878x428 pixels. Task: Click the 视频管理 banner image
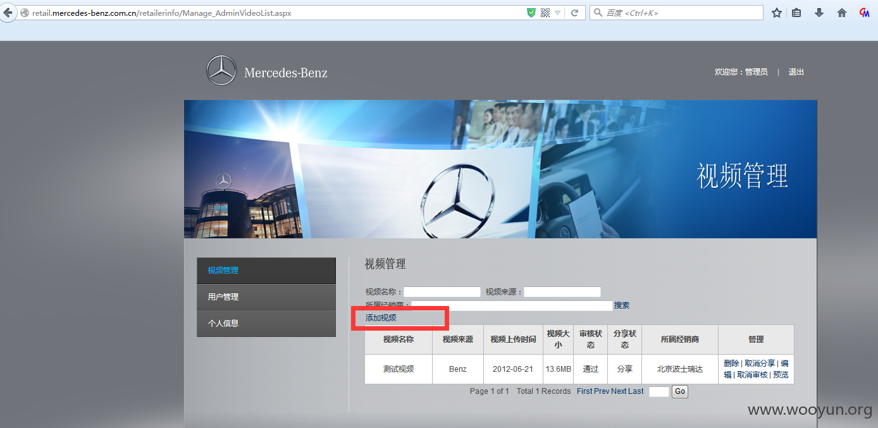(x=500, y=169)
